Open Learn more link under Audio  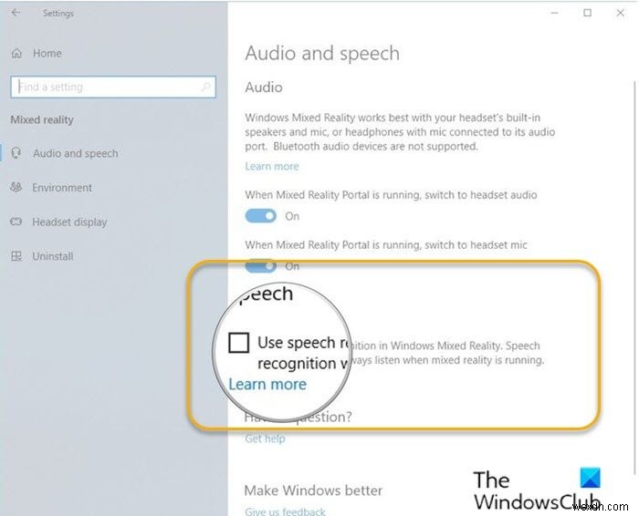coord(272,166)
